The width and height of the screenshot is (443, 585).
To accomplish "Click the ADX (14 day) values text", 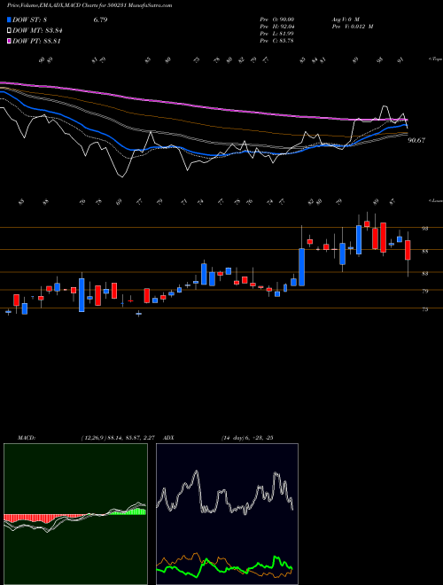I will (x=247, y=438).
